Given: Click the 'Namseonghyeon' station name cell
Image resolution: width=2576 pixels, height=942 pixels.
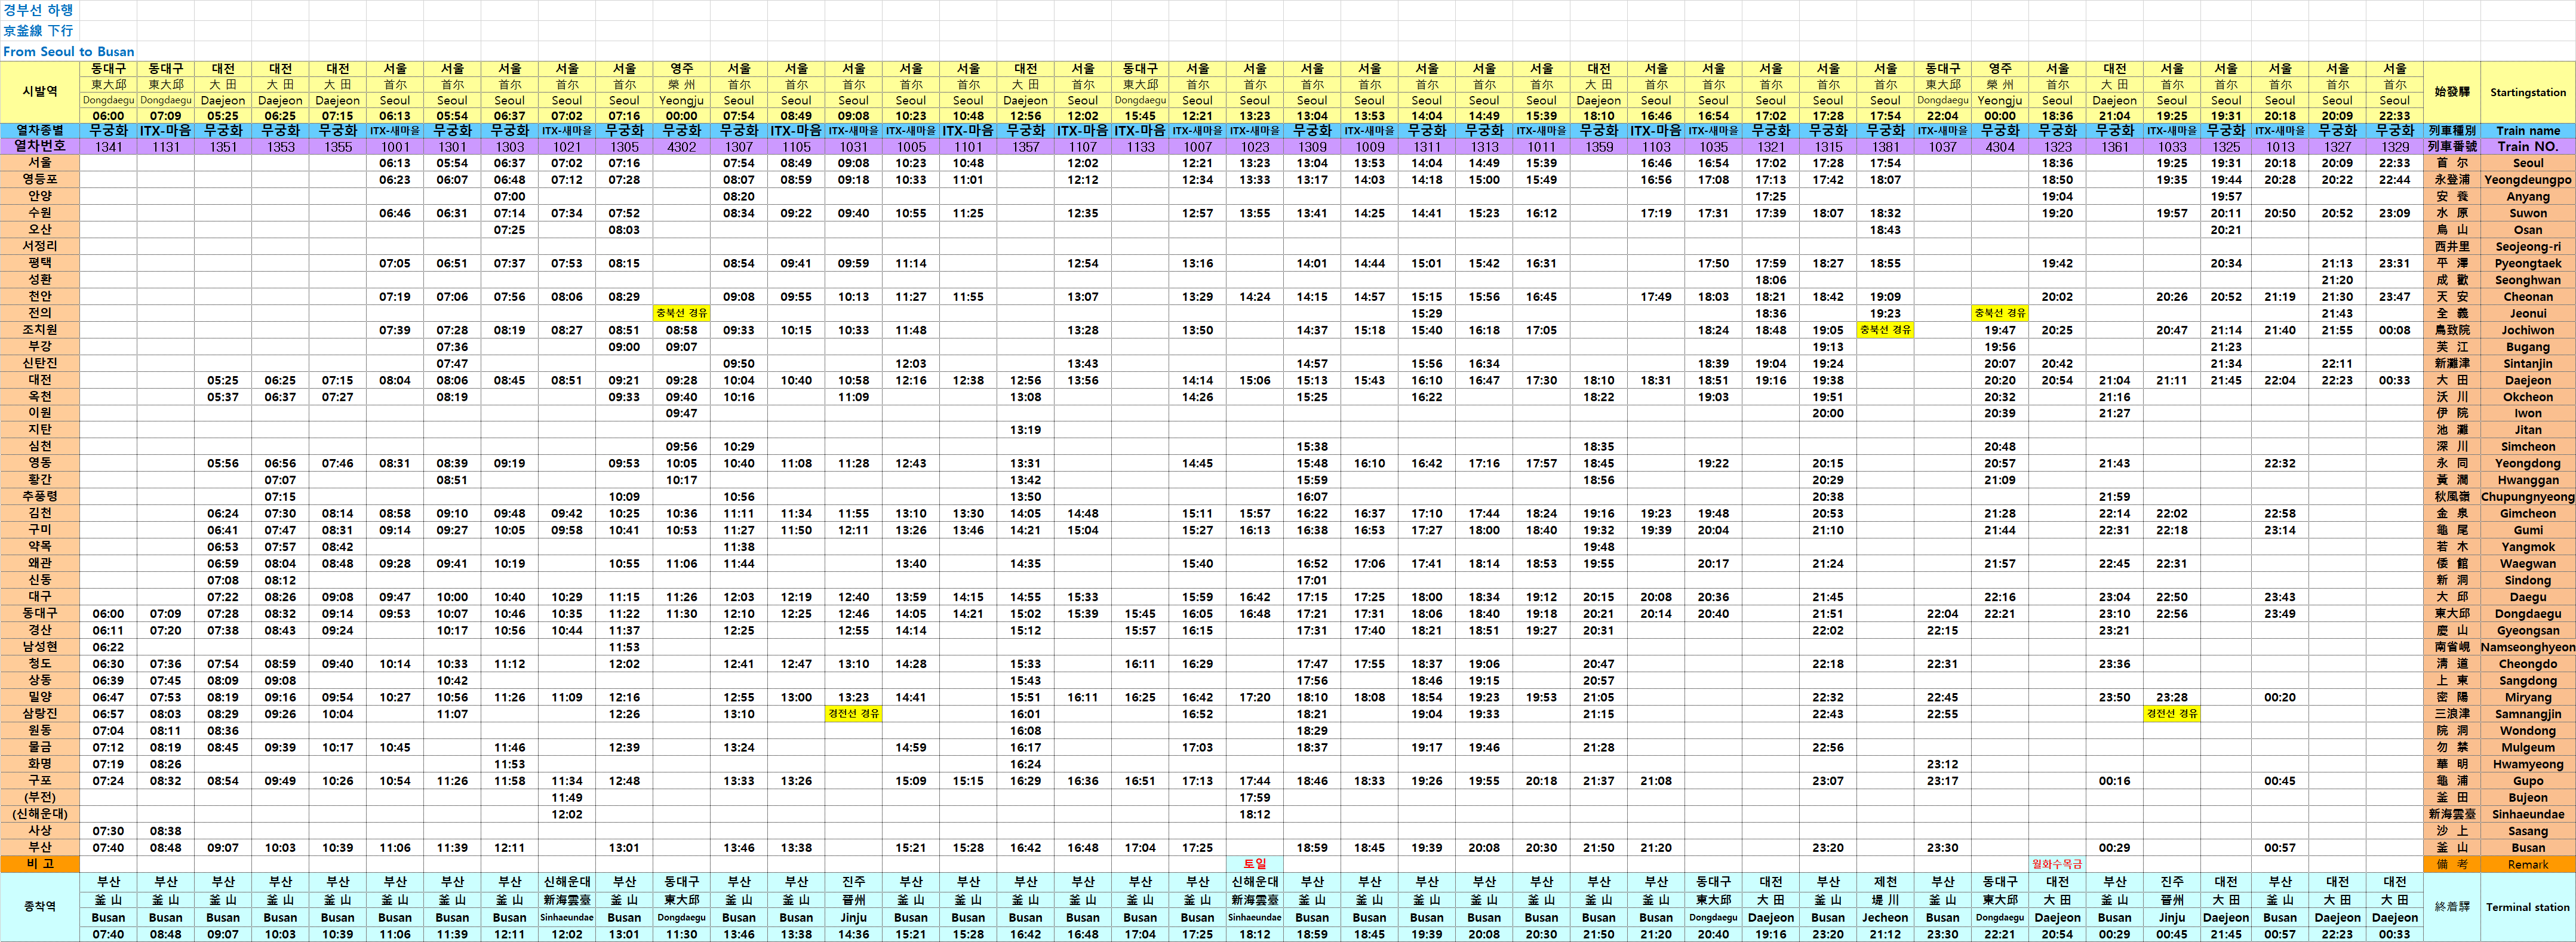Looking at the screenshot, I should pyautogui.click(x=2527, y=647).
